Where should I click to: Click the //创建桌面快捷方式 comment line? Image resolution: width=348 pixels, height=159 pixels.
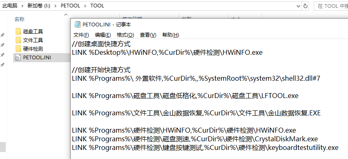pyautogui.click(x=101, y=44)
